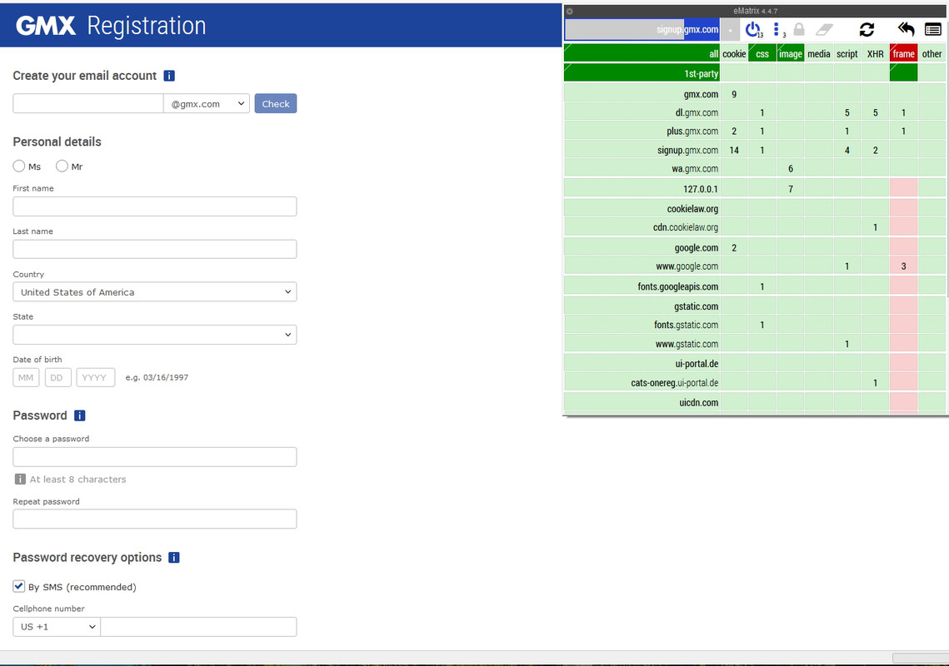
Task: Click the 1st-party row label in eMatrix
Action: pos(642,72)
